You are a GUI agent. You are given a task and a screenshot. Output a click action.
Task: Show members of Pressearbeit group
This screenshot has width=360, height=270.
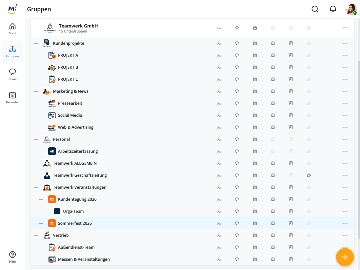coord(219,103)
